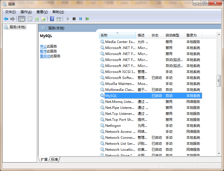Click the 停止 this service link

43,46
